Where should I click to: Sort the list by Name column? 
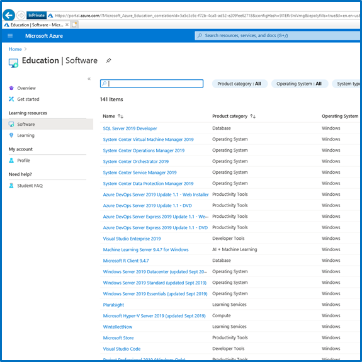pyautogui.click(x=113, y=116)
